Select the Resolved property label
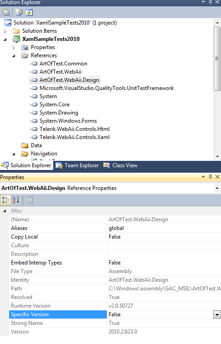The width and height of the screenshot is (221, 344). 21,297
